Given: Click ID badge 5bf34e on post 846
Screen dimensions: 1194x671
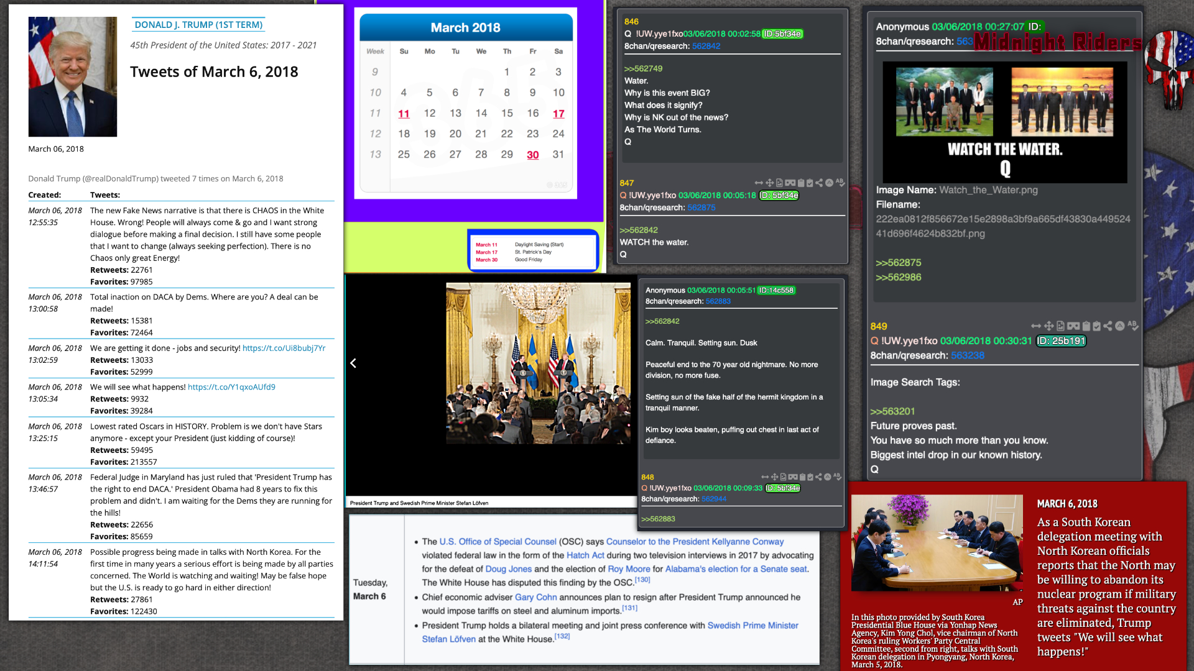Looking at the screenshot, I should point(782,34).
